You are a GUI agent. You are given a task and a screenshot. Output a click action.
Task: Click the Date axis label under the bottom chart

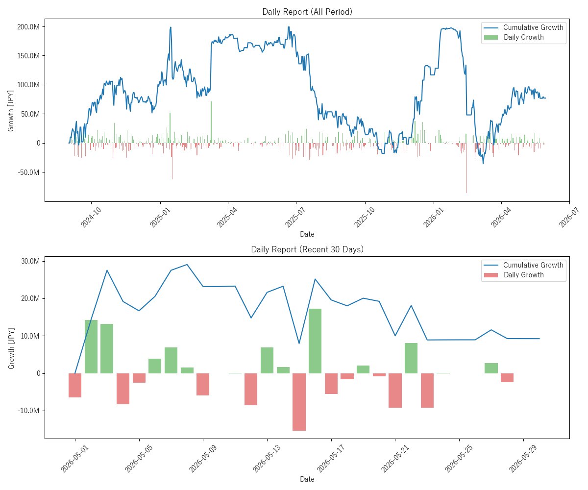[x=307, y=480]
